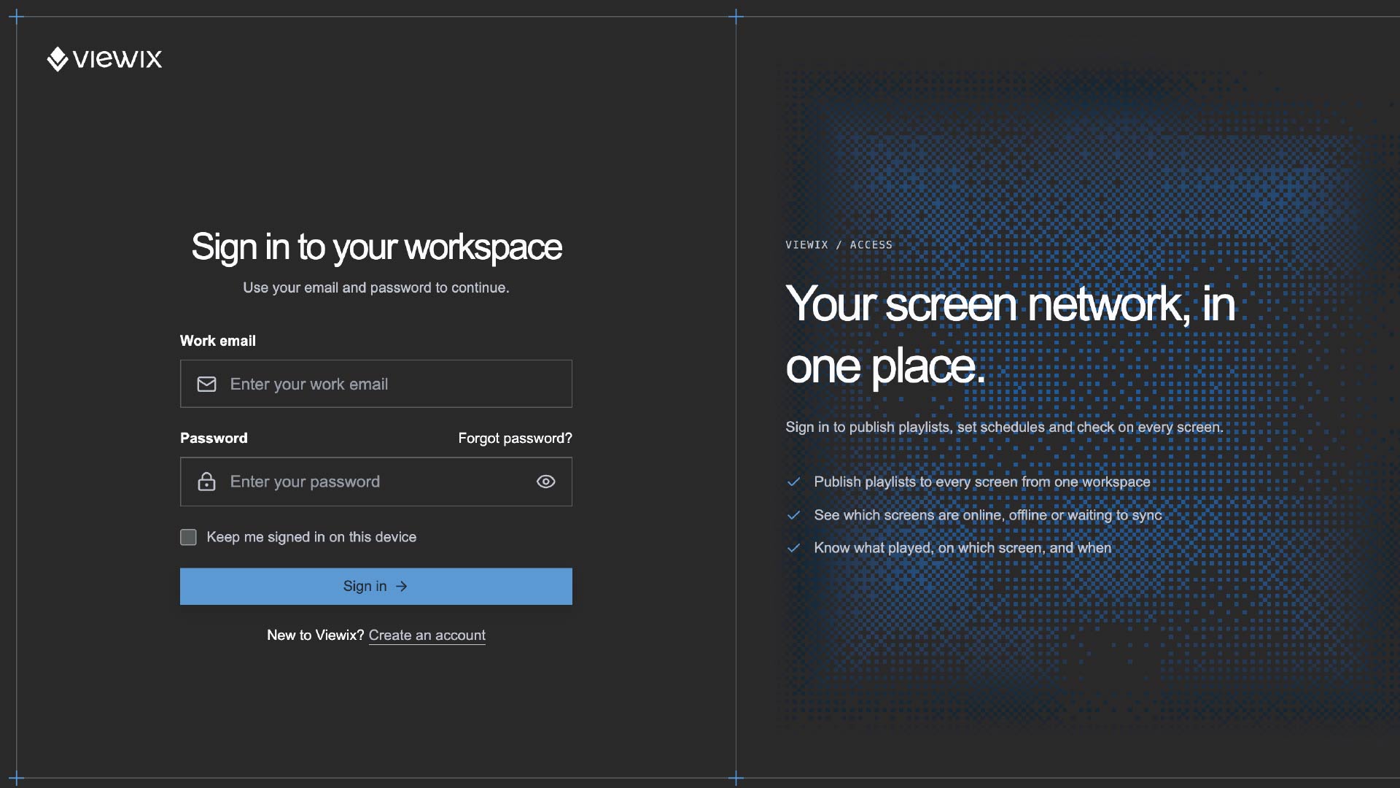
Task: Click the Sign in button
Action: click(376, 586)
